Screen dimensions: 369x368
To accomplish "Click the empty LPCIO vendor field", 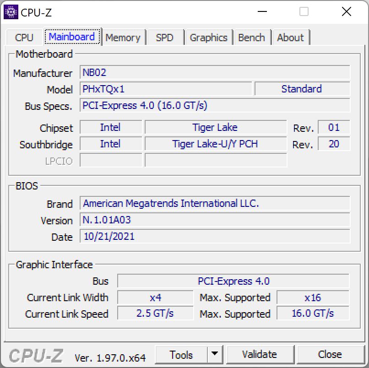I will tap(111, 160).
